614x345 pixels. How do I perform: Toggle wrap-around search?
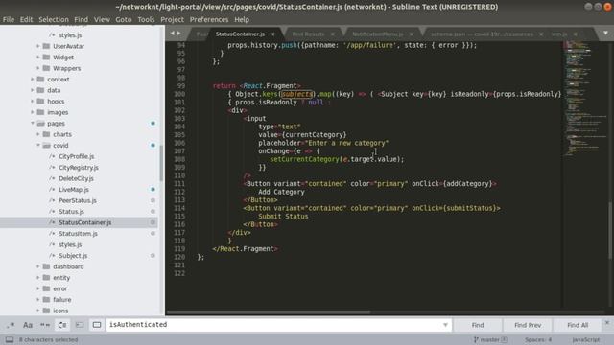(x=62, y=325)
